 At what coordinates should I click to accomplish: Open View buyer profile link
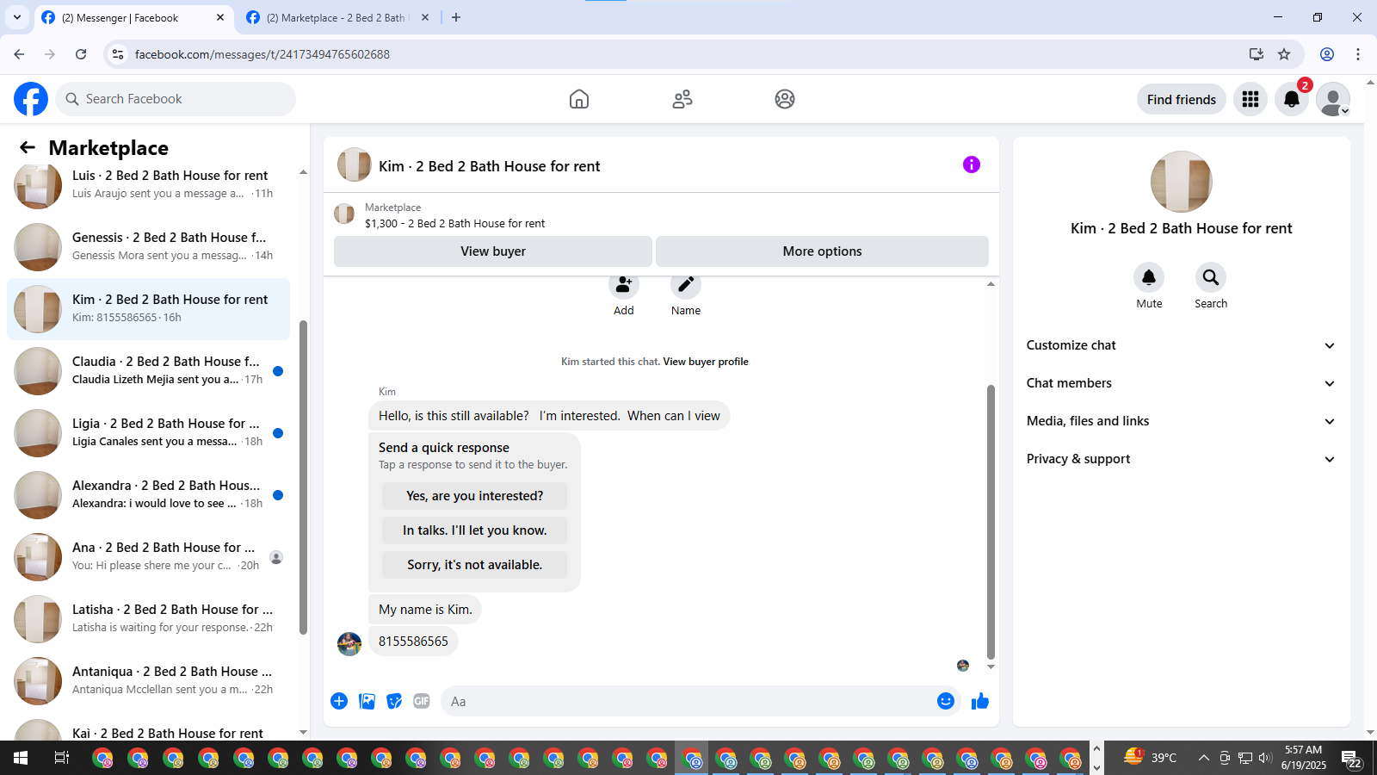[x=706, y=362]
